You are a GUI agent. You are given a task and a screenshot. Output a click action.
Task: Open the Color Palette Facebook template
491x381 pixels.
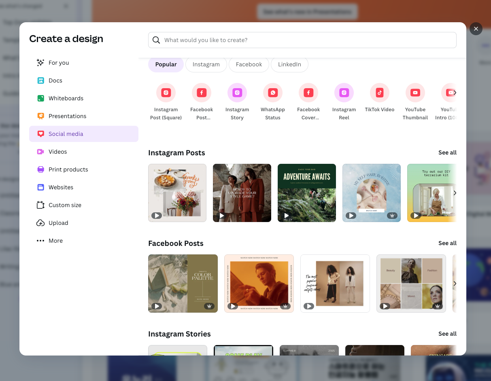tap(183, 284)
